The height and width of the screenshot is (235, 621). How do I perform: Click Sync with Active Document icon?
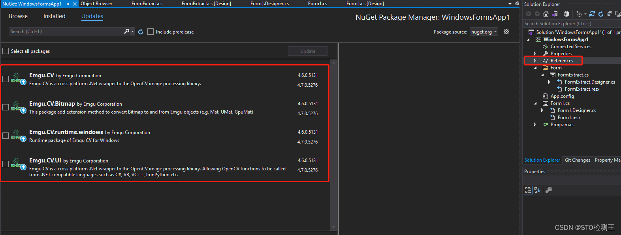click(x=592, y=14)
